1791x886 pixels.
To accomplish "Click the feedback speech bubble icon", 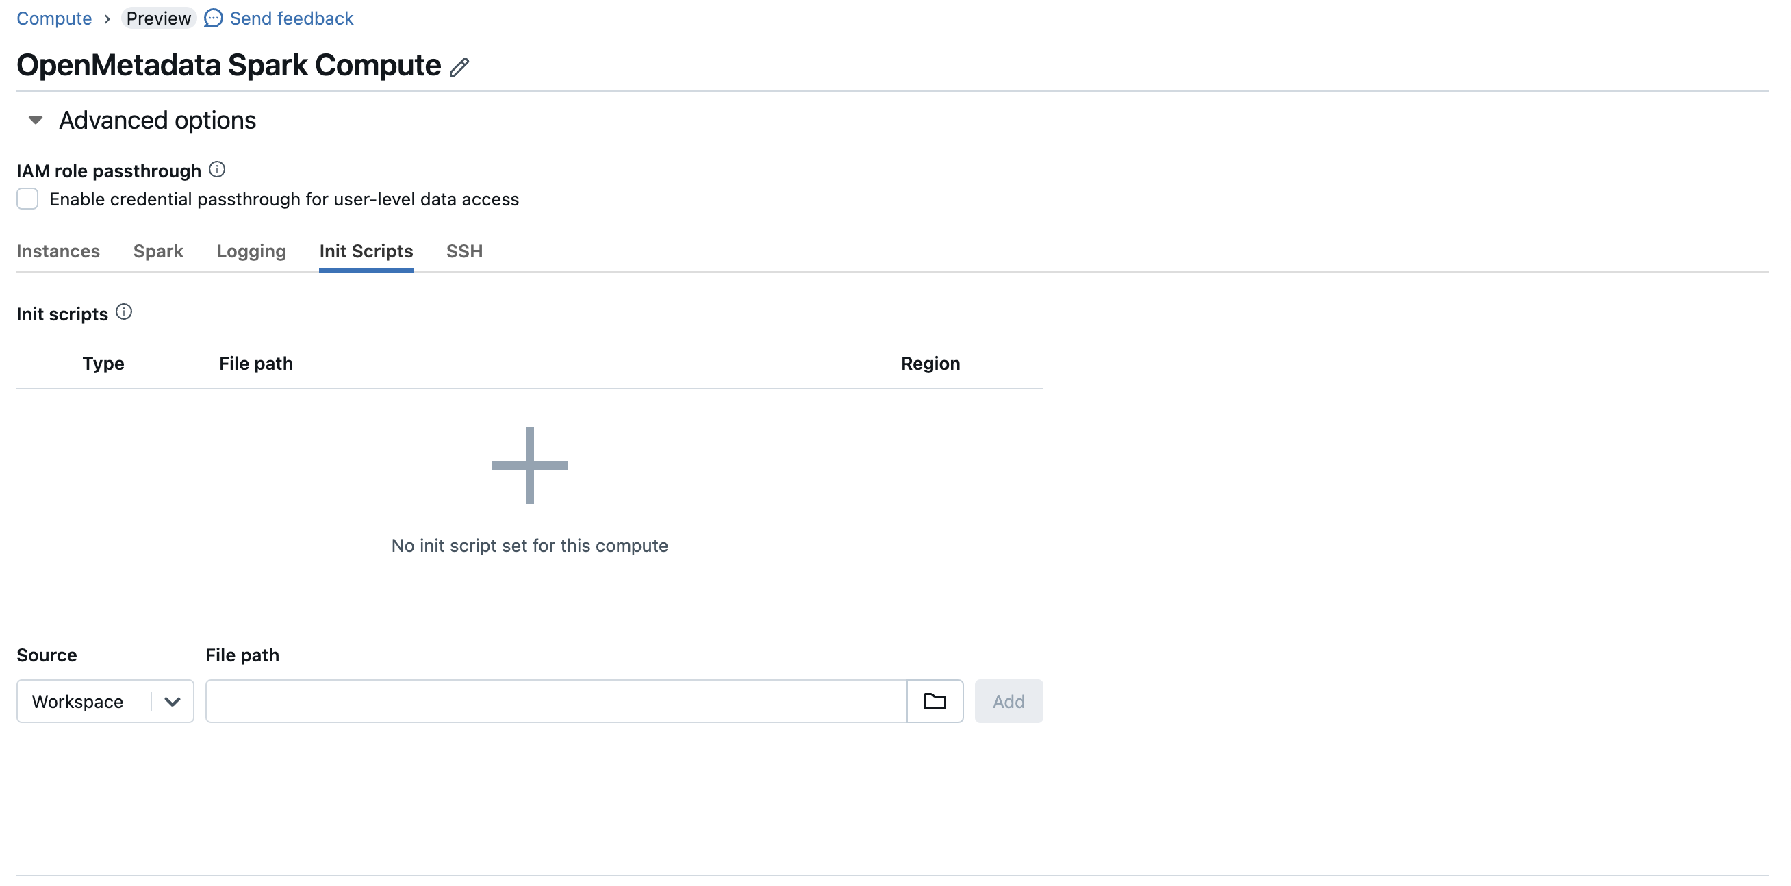I will 213,18.
